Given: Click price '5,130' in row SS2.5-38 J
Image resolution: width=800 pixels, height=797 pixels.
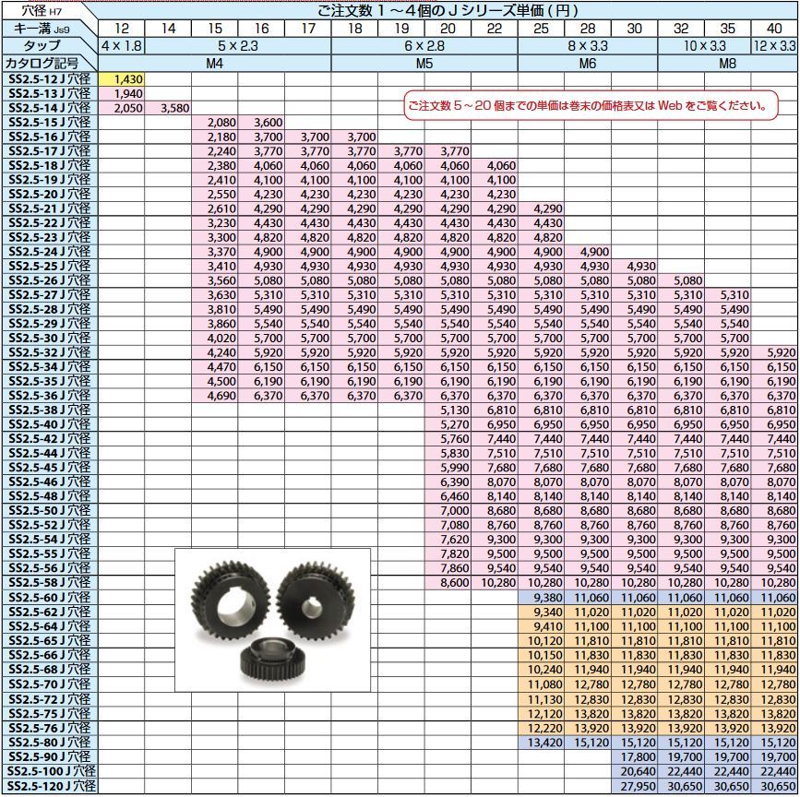Looking at the screenshot, I should pos(448,410).
